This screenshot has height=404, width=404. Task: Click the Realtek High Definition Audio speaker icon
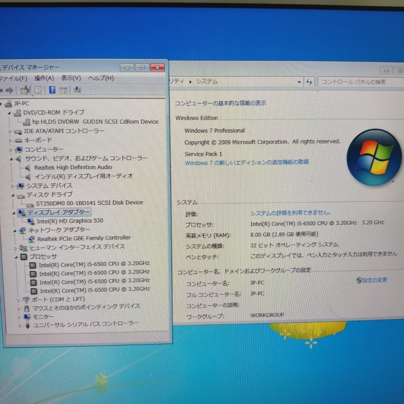[28, 168]
